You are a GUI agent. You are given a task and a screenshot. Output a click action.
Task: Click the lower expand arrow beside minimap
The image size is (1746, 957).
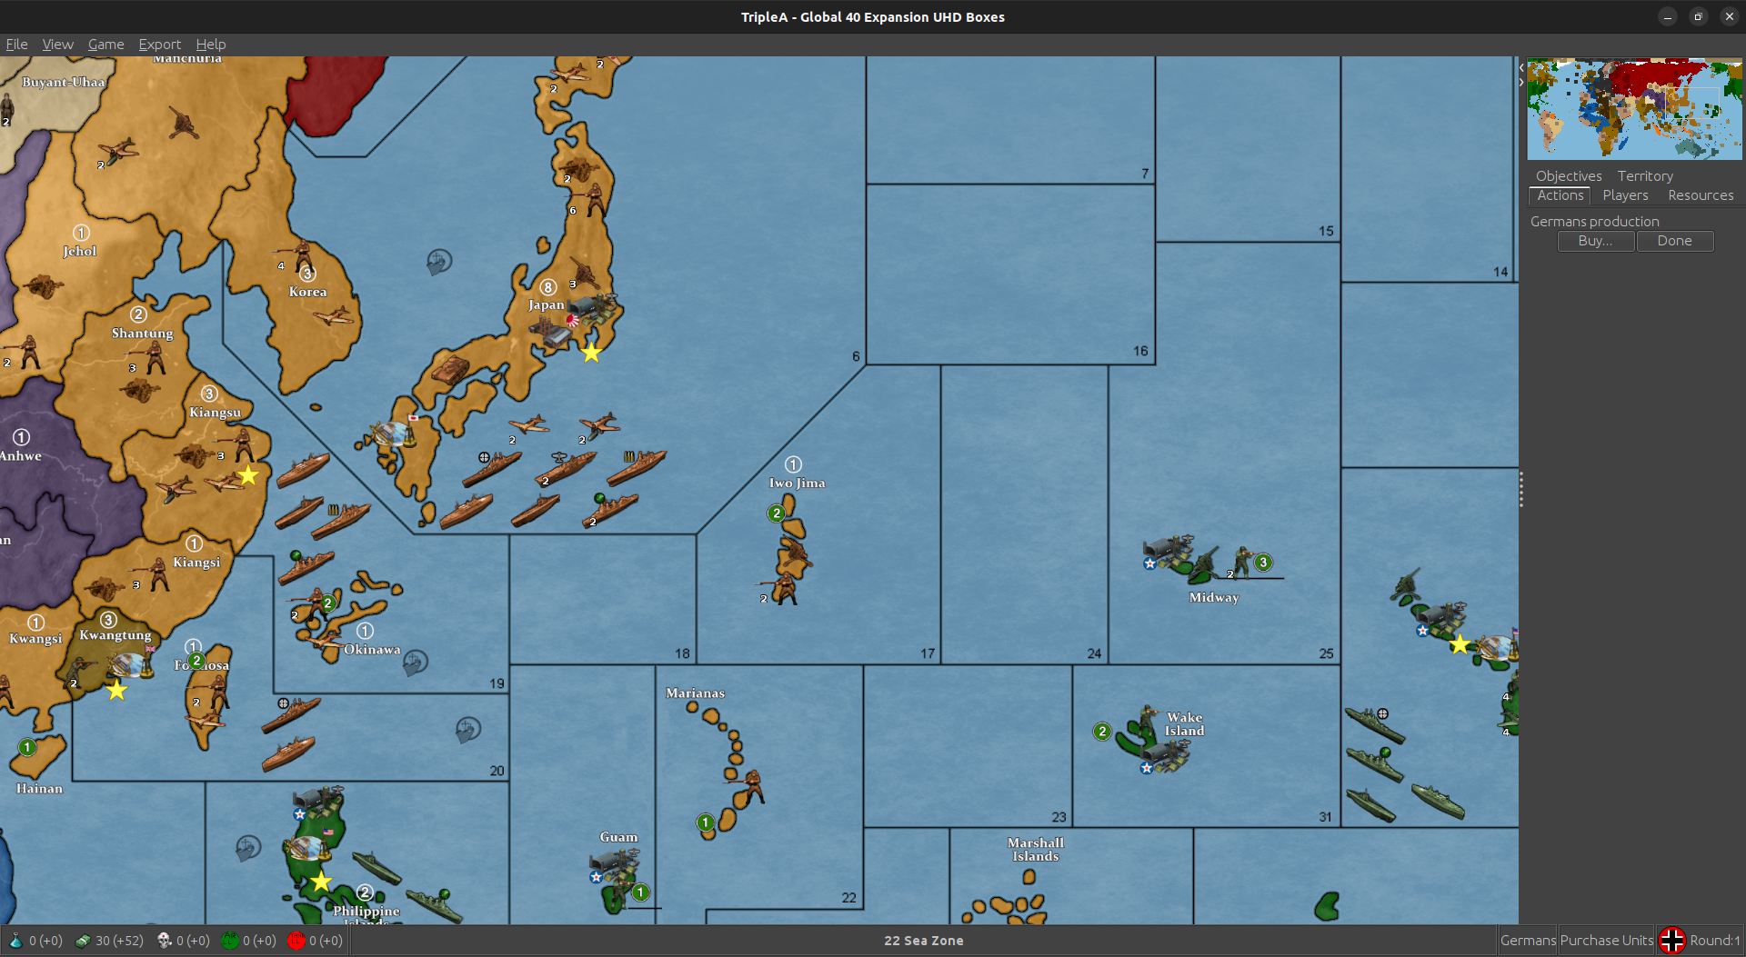tap(1521, 83)
